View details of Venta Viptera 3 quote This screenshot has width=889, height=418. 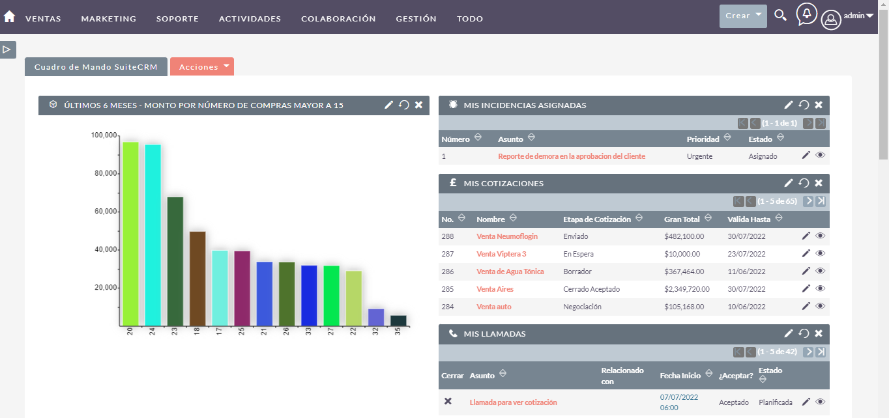(x=820, y=253)
